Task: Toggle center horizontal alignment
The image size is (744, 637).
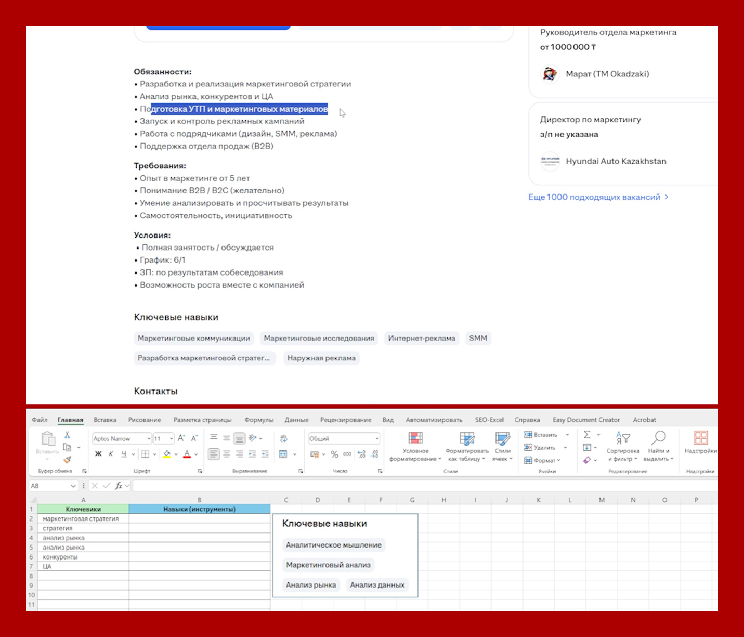Action: coord(227,454)
